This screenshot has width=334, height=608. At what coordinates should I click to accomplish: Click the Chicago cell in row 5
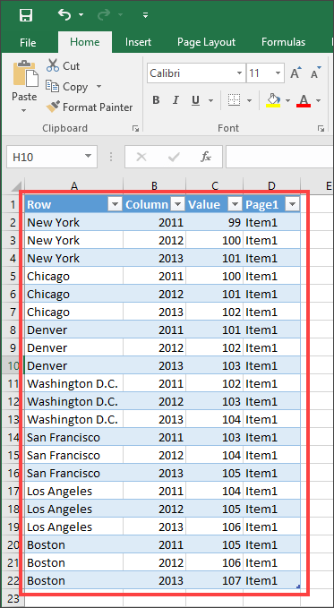coord(73,276)
